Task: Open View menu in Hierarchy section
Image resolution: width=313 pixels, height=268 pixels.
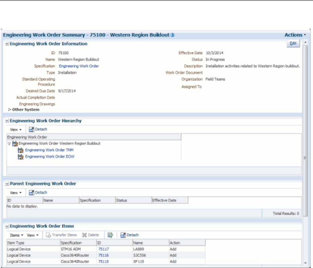Action: point(16,129)
